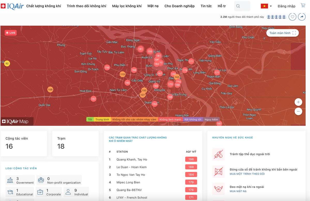310x201 pixels.
Task: Click the Cộng tác viên 16 card
Action: tap(24, 143)
